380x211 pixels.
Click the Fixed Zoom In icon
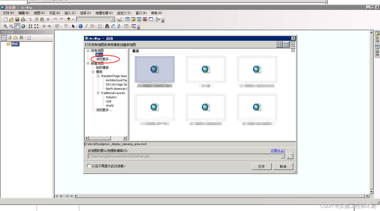[x=31, y=26]
